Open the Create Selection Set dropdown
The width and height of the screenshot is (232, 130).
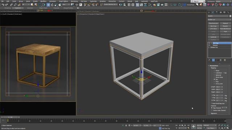[x=110, y=5]
